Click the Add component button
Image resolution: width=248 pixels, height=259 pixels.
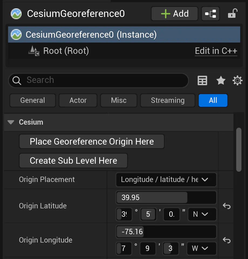(175, 13)
